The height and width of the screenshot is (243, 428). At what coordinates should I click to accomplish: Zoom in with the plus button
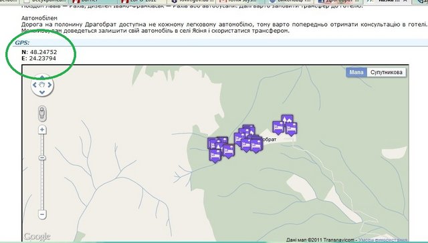coord(42,130)
